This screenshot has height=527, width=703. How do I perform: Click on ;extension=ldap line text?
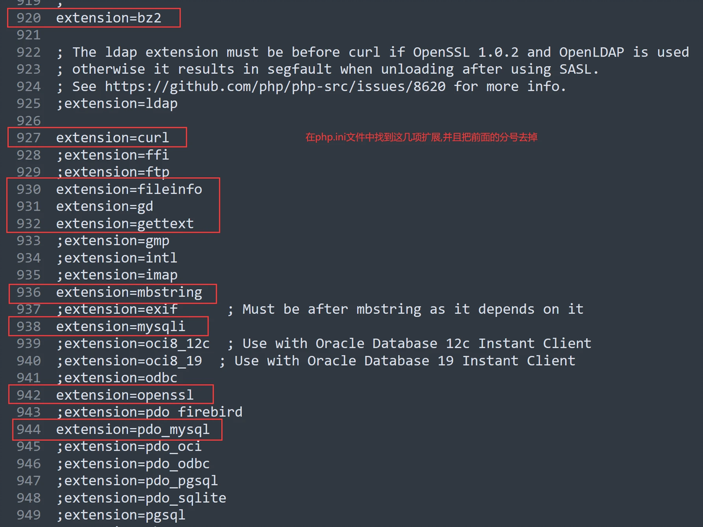(117, 104)
